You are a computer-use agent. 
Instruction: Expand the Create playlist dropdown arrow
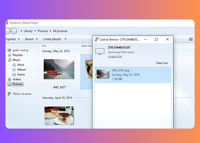tap(65, 39)
